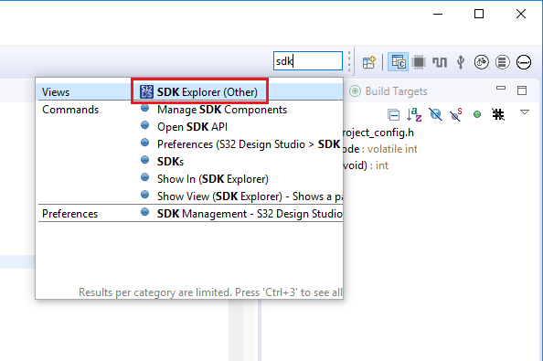This screenshot has width=543, height=361.
Task: Open the outline View Menu dropdown arrow
Action: (525, 112)
